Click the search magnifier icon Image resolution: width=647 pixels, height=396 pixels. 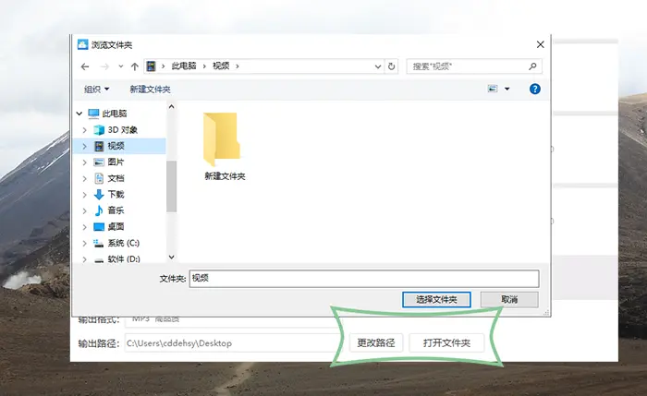532,66
